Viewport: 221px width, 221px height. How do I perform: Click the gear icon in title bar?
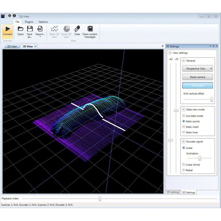tap(9, 16)
